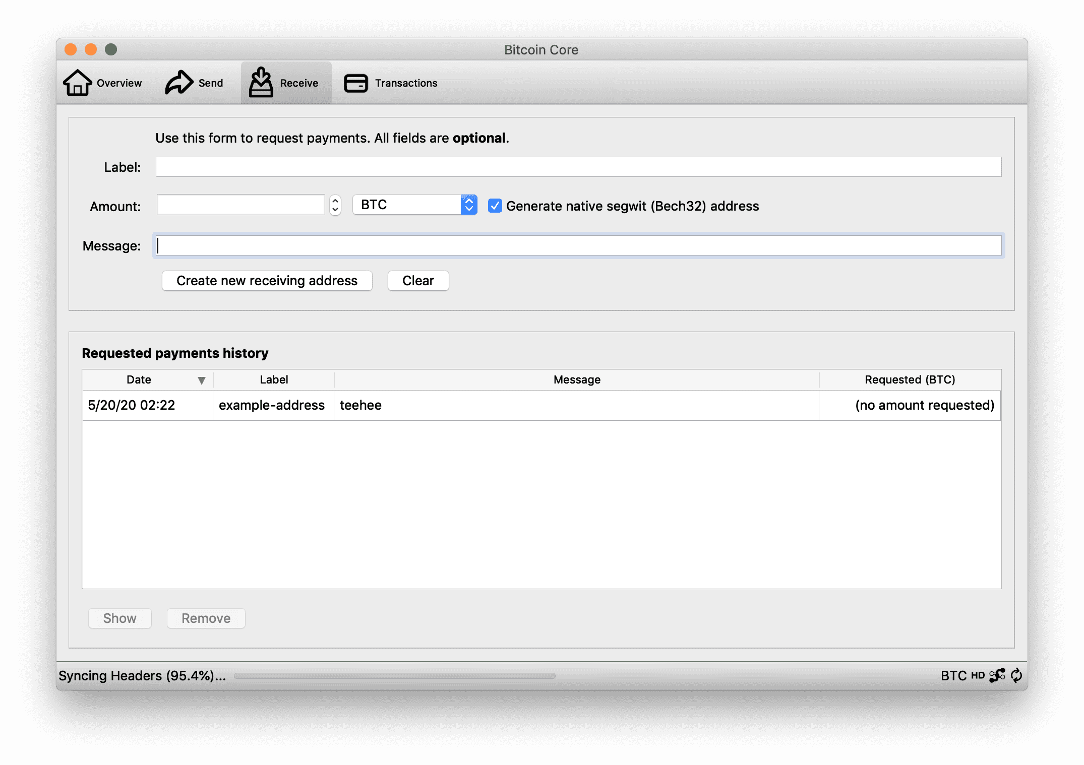Uncheck Generate native segwit (Bech32) address
Screen dimensions: 1084x765
pyautogui.click(x=495, y=206)
